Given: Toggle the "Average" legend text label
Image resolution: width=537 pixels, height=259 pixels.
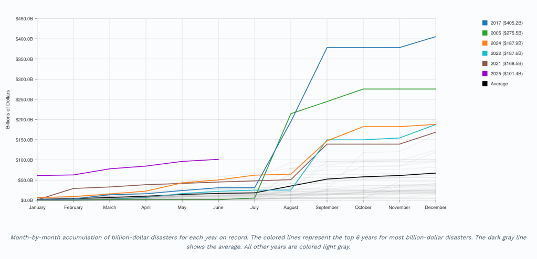Looking at the screenshot, I should (499, 84).
